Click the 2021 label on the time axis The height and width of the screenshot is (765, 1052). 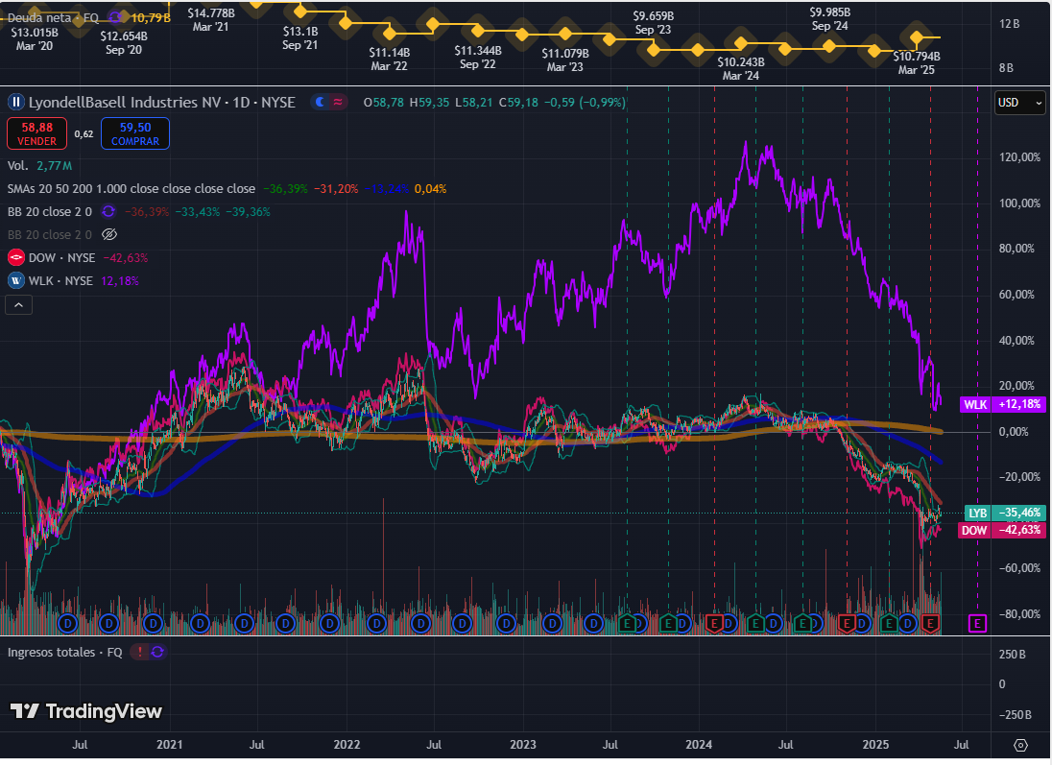pyautogui.click(x=169, y=745)
